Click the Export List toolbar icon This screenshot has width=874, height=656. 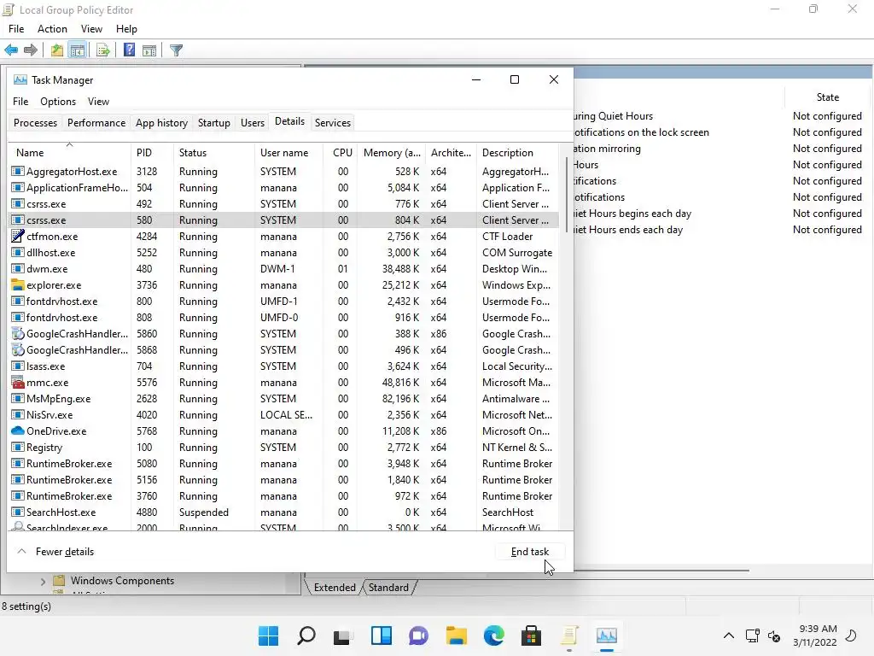103,50
